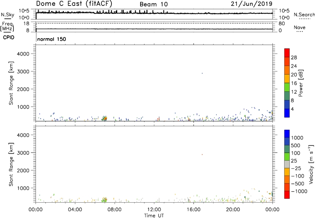
Task: Click the 'N.Sky' axis label
Action: [x=7, y=15]
